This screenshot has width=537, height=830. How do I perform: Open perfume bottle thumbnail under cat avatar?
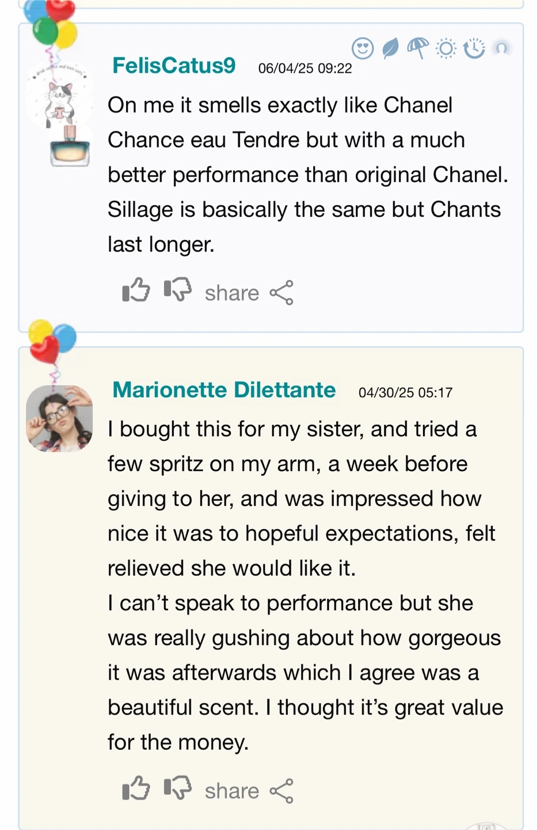click(x=70, y=146)
